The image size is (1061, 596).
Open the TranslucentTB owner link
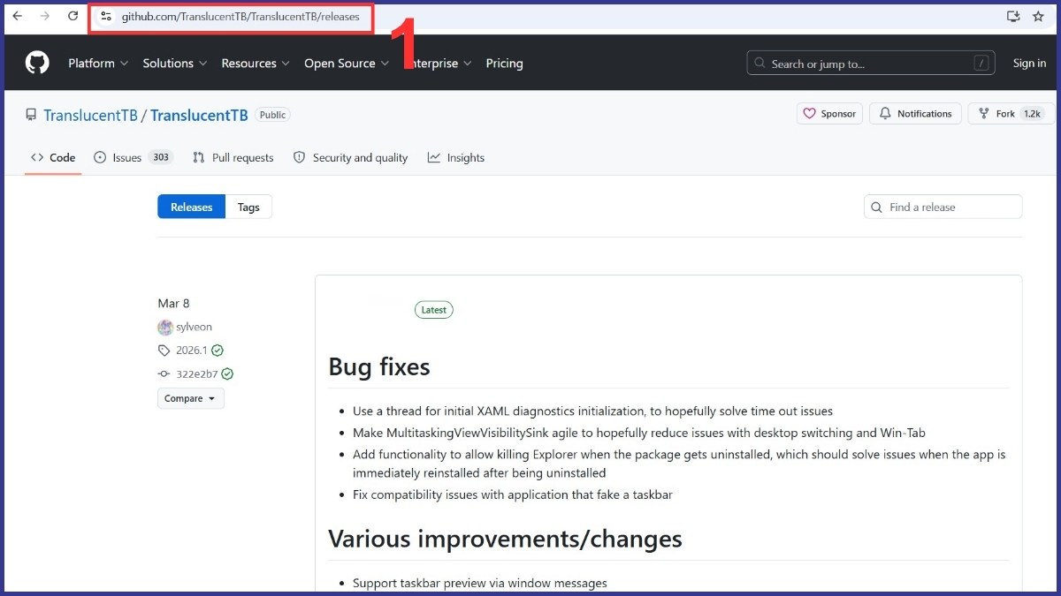(90, 115)
